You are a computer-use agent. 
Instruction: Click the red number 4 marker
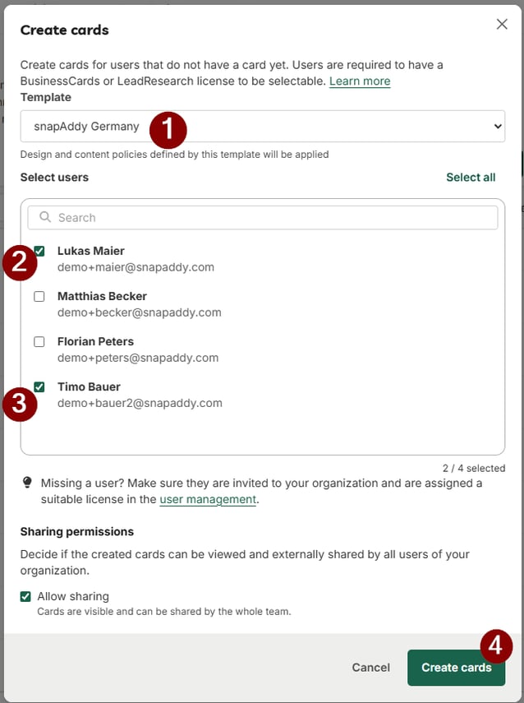click(x=496, y=646)
